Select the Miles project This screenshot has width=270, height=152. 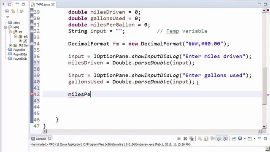point(16,23)
